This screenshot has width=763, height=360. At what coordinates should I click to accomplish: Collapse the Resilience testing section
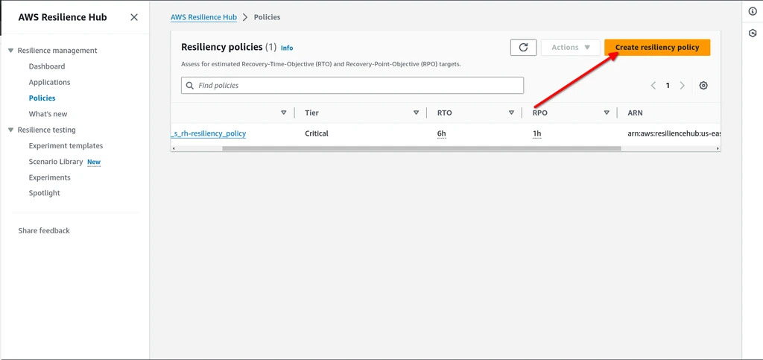[10, 130]
